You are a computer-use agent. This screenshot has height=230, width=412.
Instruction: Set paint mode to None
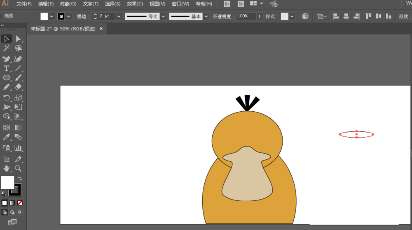click(20, 203)
